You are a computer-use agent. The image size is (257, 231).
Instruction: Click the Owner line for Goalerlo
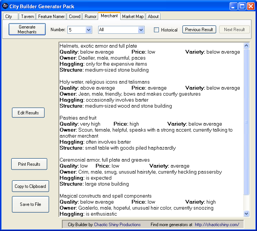click(x=136, y=208)
